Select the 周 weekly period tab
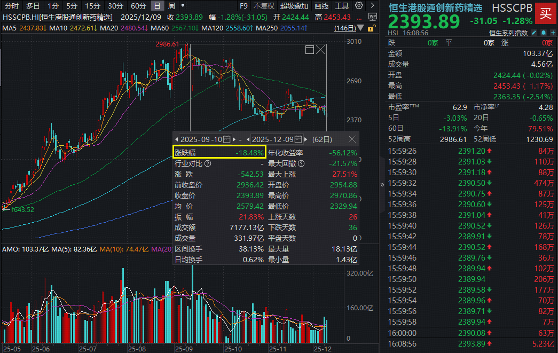This screenshot has width=558, height=353. 171,6
